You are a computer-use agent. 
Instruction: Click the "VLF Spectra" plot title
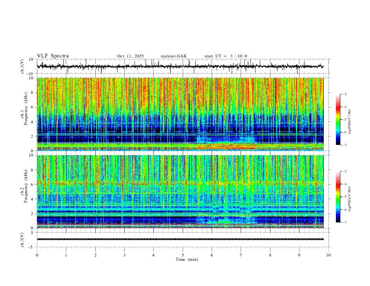click(53, 56)
